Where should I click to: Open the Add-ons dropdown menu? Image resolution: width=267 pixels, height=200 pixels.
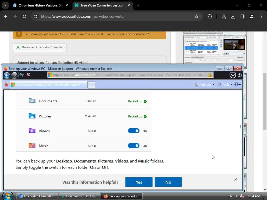204,85
